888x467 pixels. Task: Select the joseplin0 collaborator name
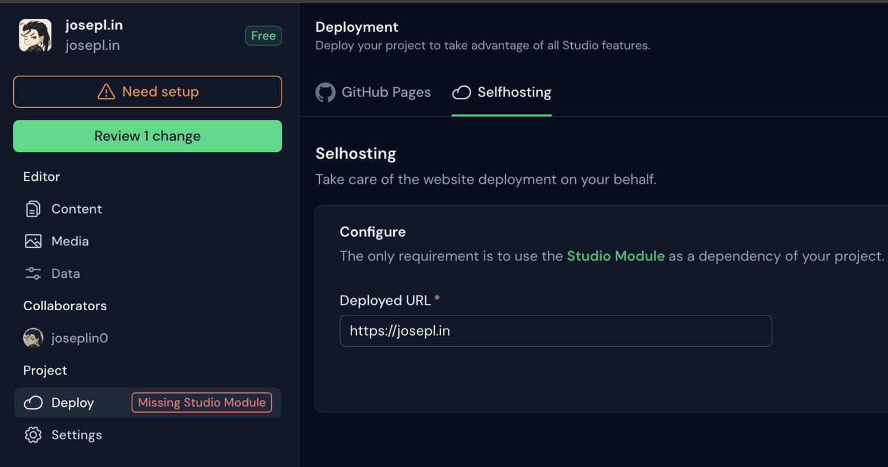tap(80, 338)
